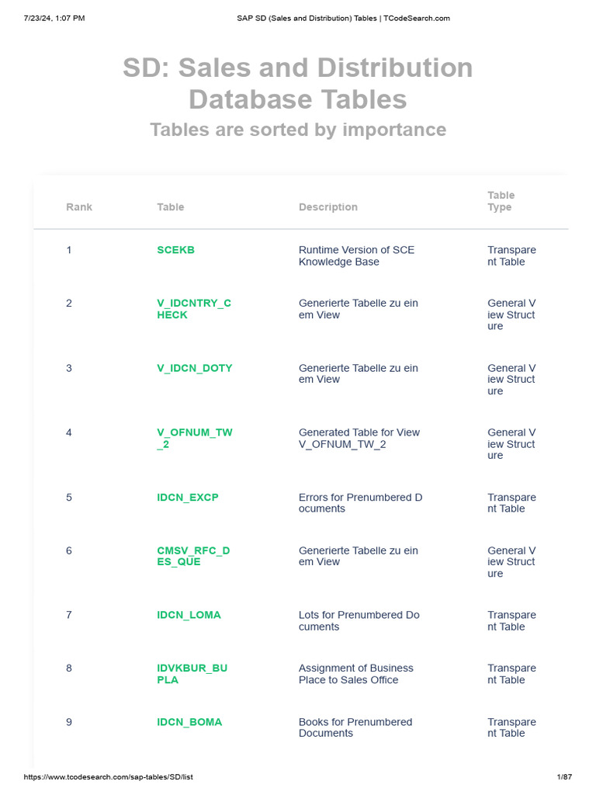Click the Rank column header
The image size is (596, 795).
point(79,207)
